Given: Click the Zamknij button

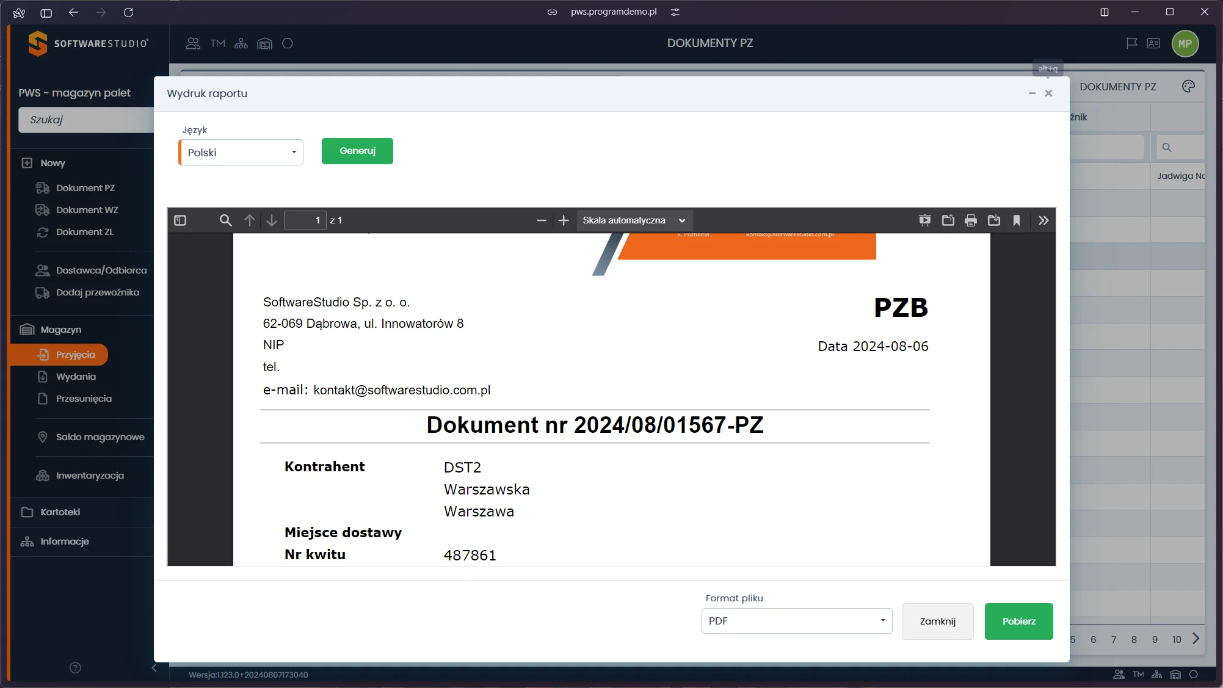Looking at the screenshot, I should (937, 621).
